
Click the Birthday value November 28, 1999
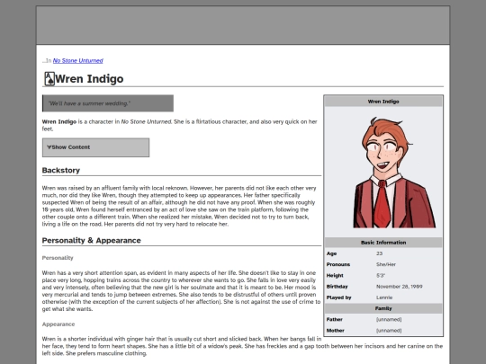[400, 287]
